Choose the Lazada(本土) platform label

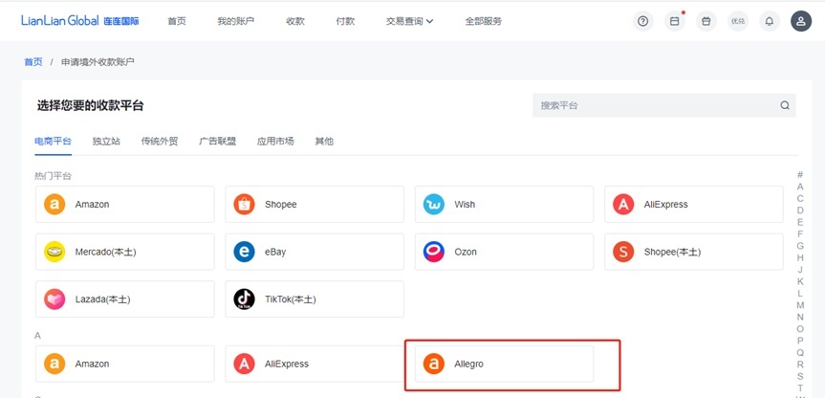[x=102, y=299]
